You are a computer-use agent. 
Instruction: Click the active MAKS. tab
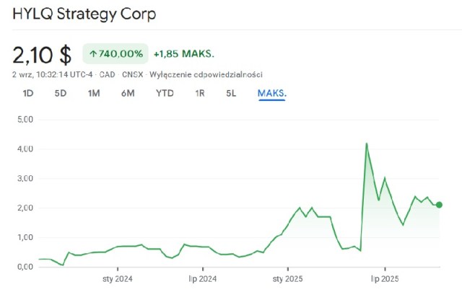(x=272, y=93)
